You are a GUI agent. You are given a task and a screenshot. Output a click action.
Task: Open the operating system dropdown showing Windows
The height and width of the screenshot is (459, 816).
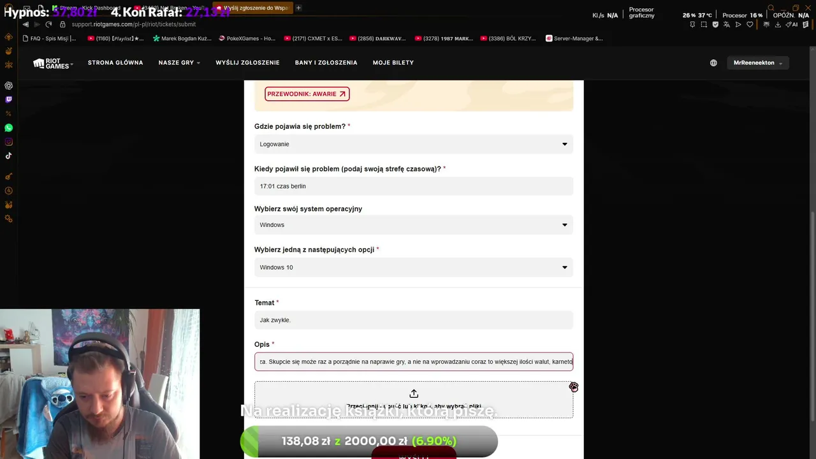point(414,225)
